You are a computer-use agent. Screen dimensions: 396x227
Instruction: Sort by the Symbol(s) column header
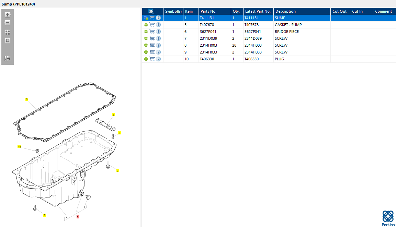(173, 11)
